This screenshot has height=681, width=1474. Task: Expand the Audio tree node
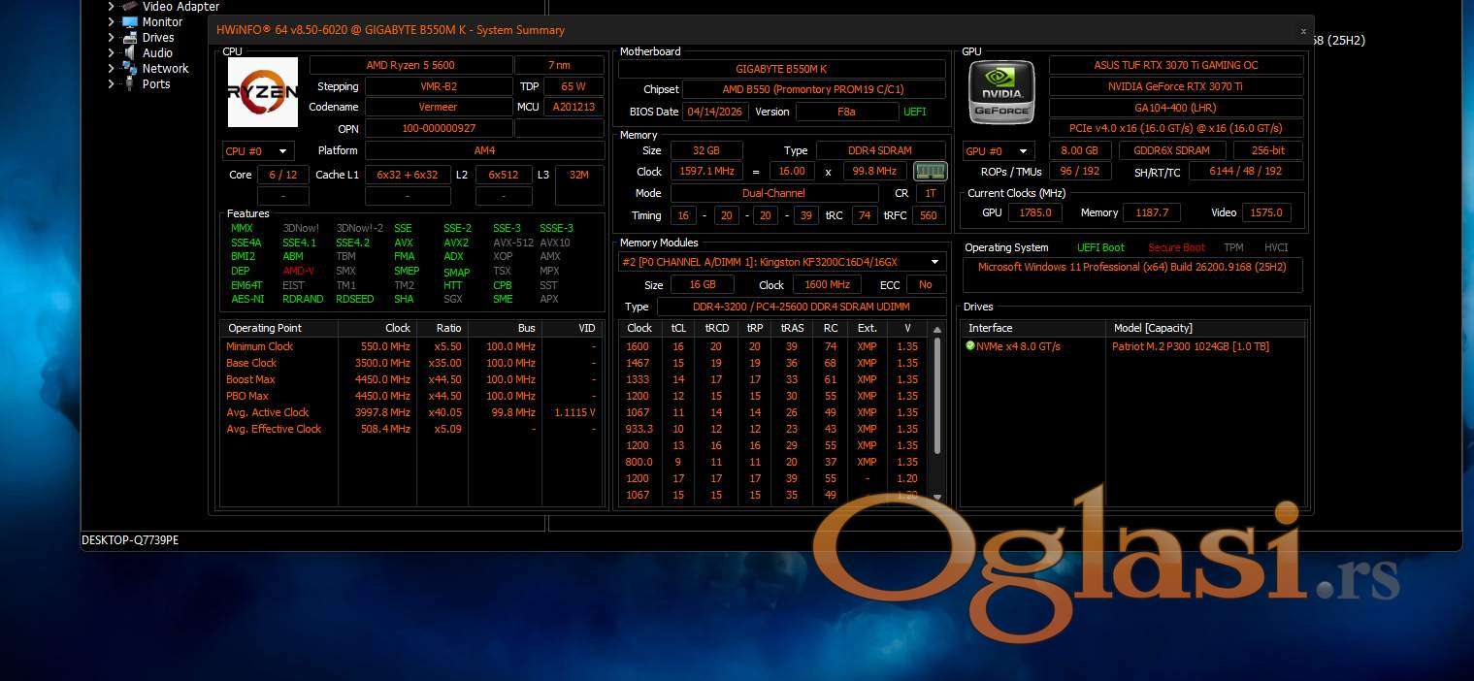point(111,52)
